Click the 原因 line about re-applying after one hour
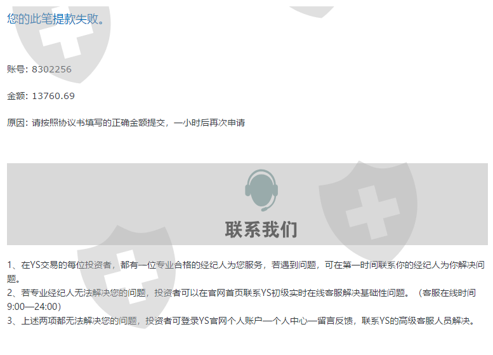 tap(126, 123)
